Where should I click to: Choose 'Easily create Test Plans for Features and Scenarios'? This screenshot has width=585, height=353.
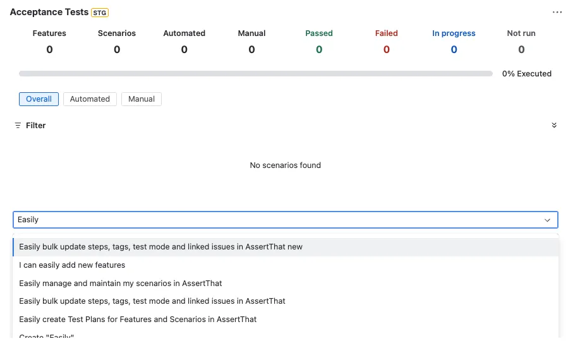(286, 320)
